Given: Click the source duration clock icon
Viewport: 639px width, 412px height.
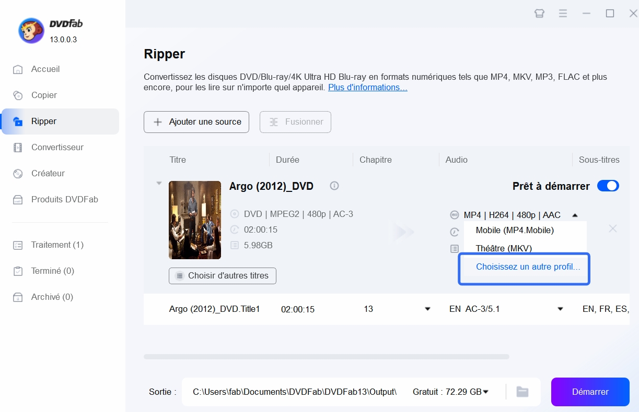Looking at the screenshot, I should (235, 229).
